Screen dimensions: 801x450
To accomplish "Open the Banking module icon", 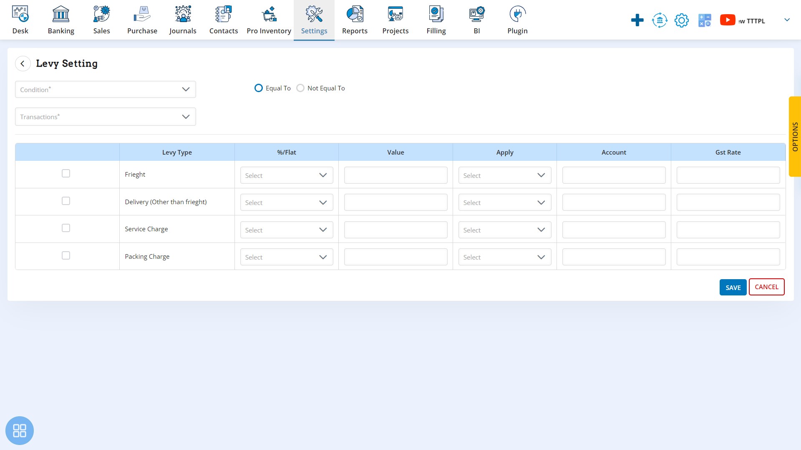I will pos(61,14).
